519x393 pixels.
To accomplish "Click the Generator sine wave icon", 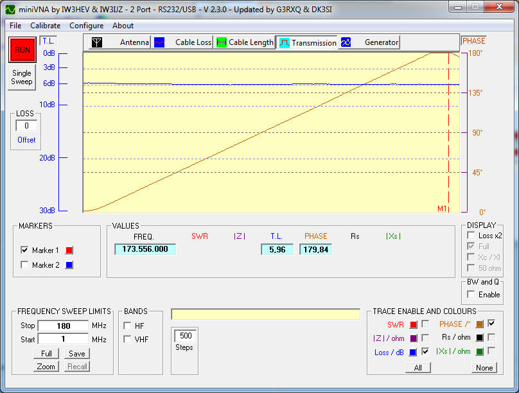I will 346,42.
